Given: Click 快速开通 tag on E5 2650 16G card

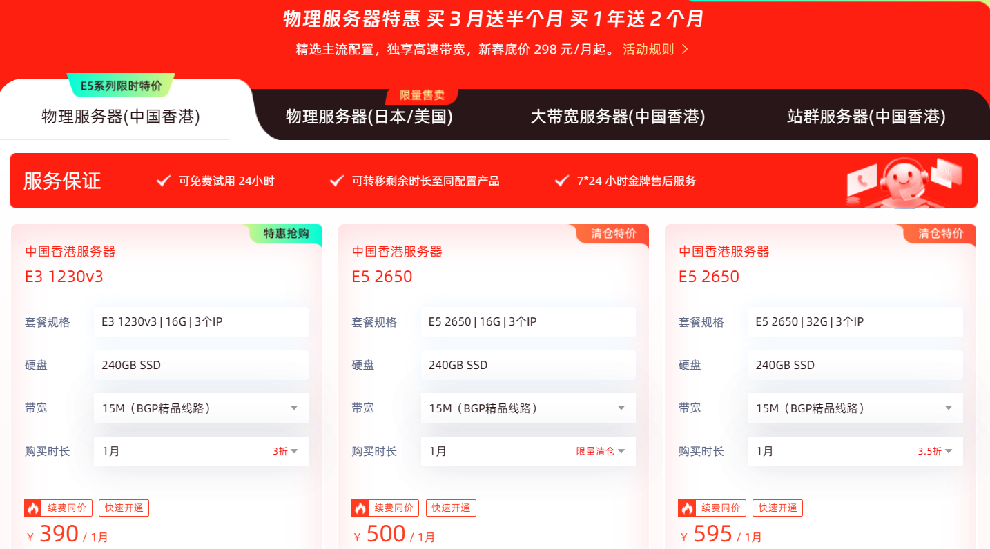Looking at the screenshot, I should coord(451,508).
